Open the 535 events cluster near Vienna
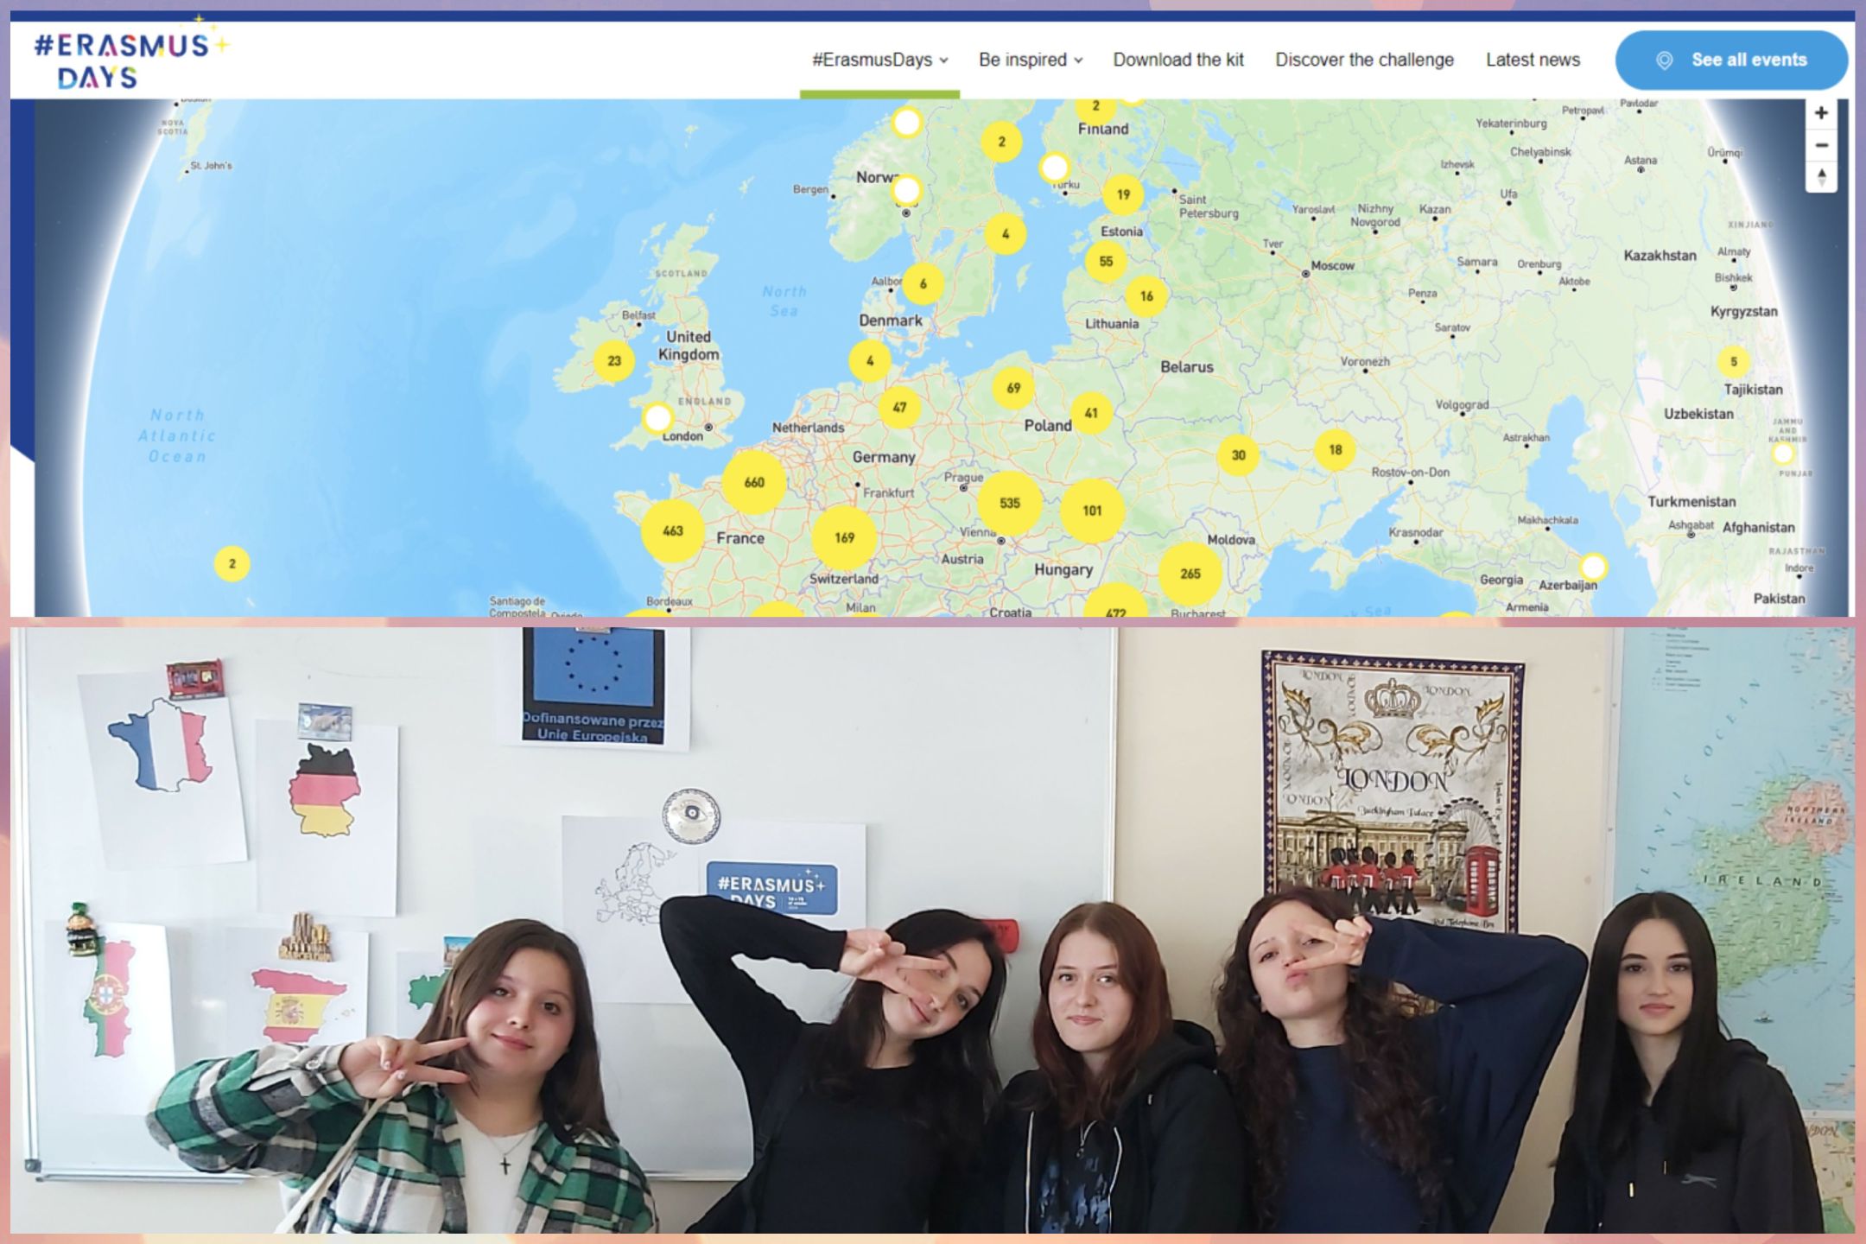The image size is (1866, 1244). 1010,503
